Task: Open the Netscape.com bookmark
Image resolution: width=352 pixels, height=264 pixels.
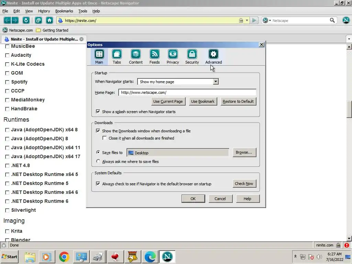Action: pyautogui.click(x=18, y=30)
